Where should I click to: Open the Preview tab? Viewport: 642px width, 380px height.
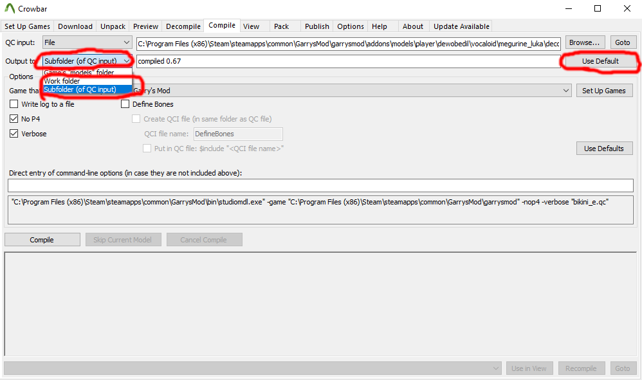145,26
